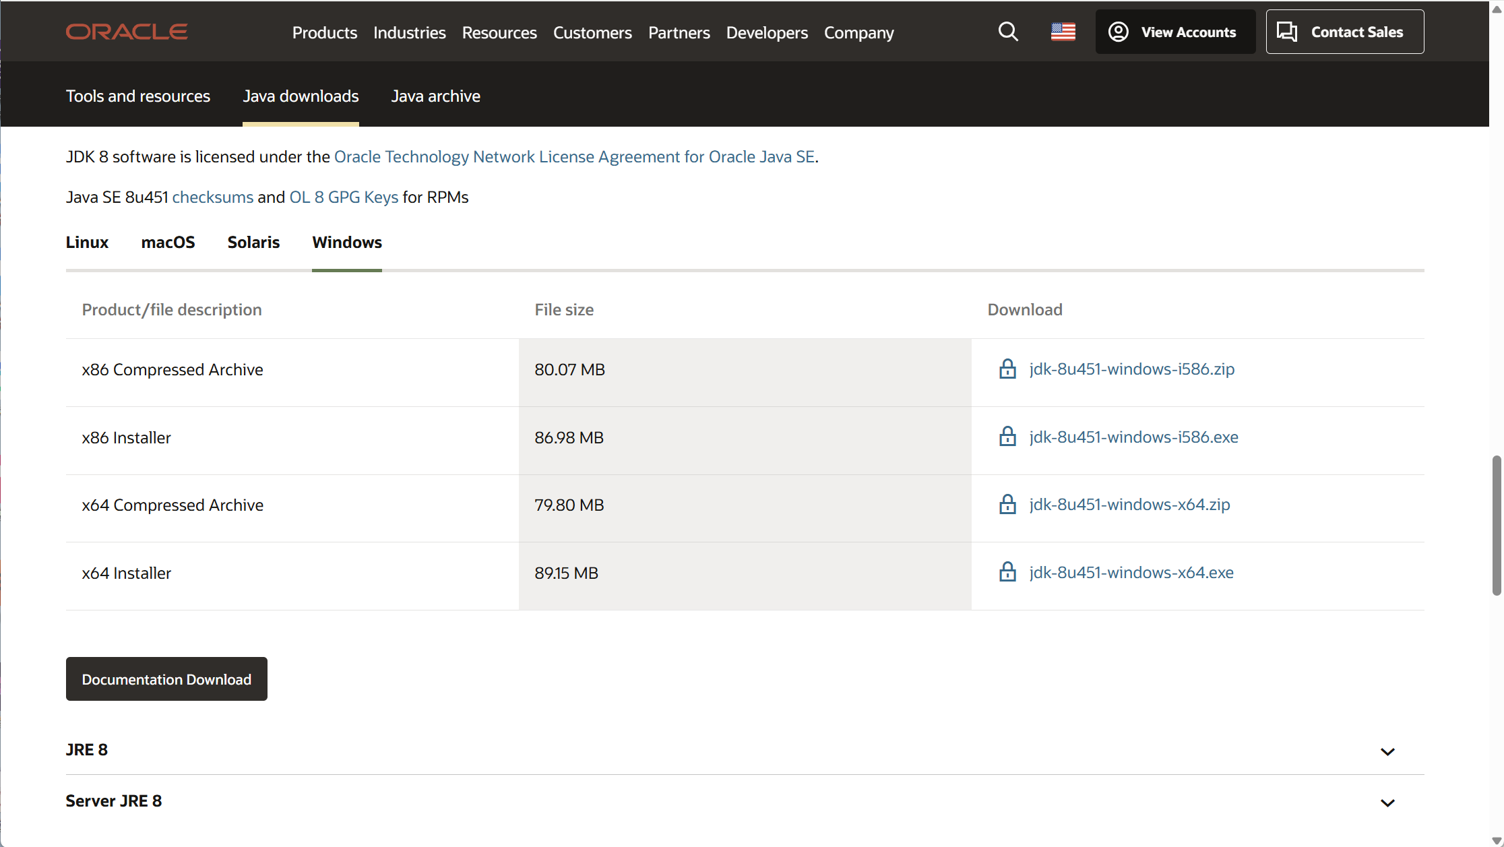Download jdk-8u451-windows-x64.zip
Screen dimensions: 1504x847
(1130, 505)
